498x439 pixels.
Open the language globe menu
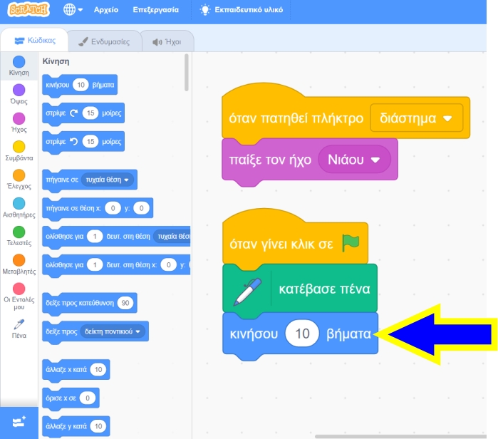(73, 11)
